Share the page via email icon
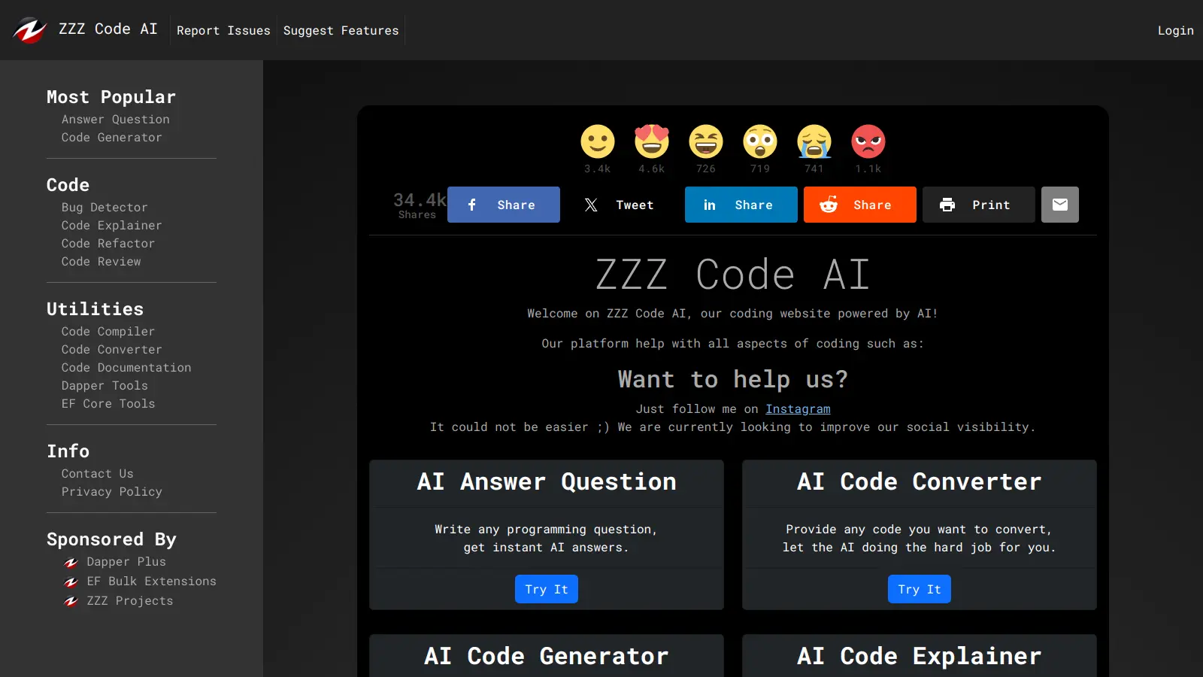 coord(1060,205)
